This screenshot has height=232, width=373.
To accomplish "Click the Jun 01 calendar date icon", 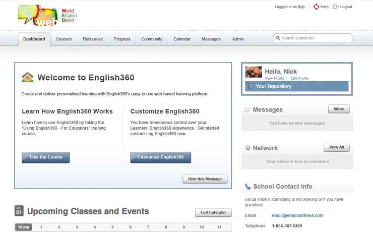I will point(19,211).
